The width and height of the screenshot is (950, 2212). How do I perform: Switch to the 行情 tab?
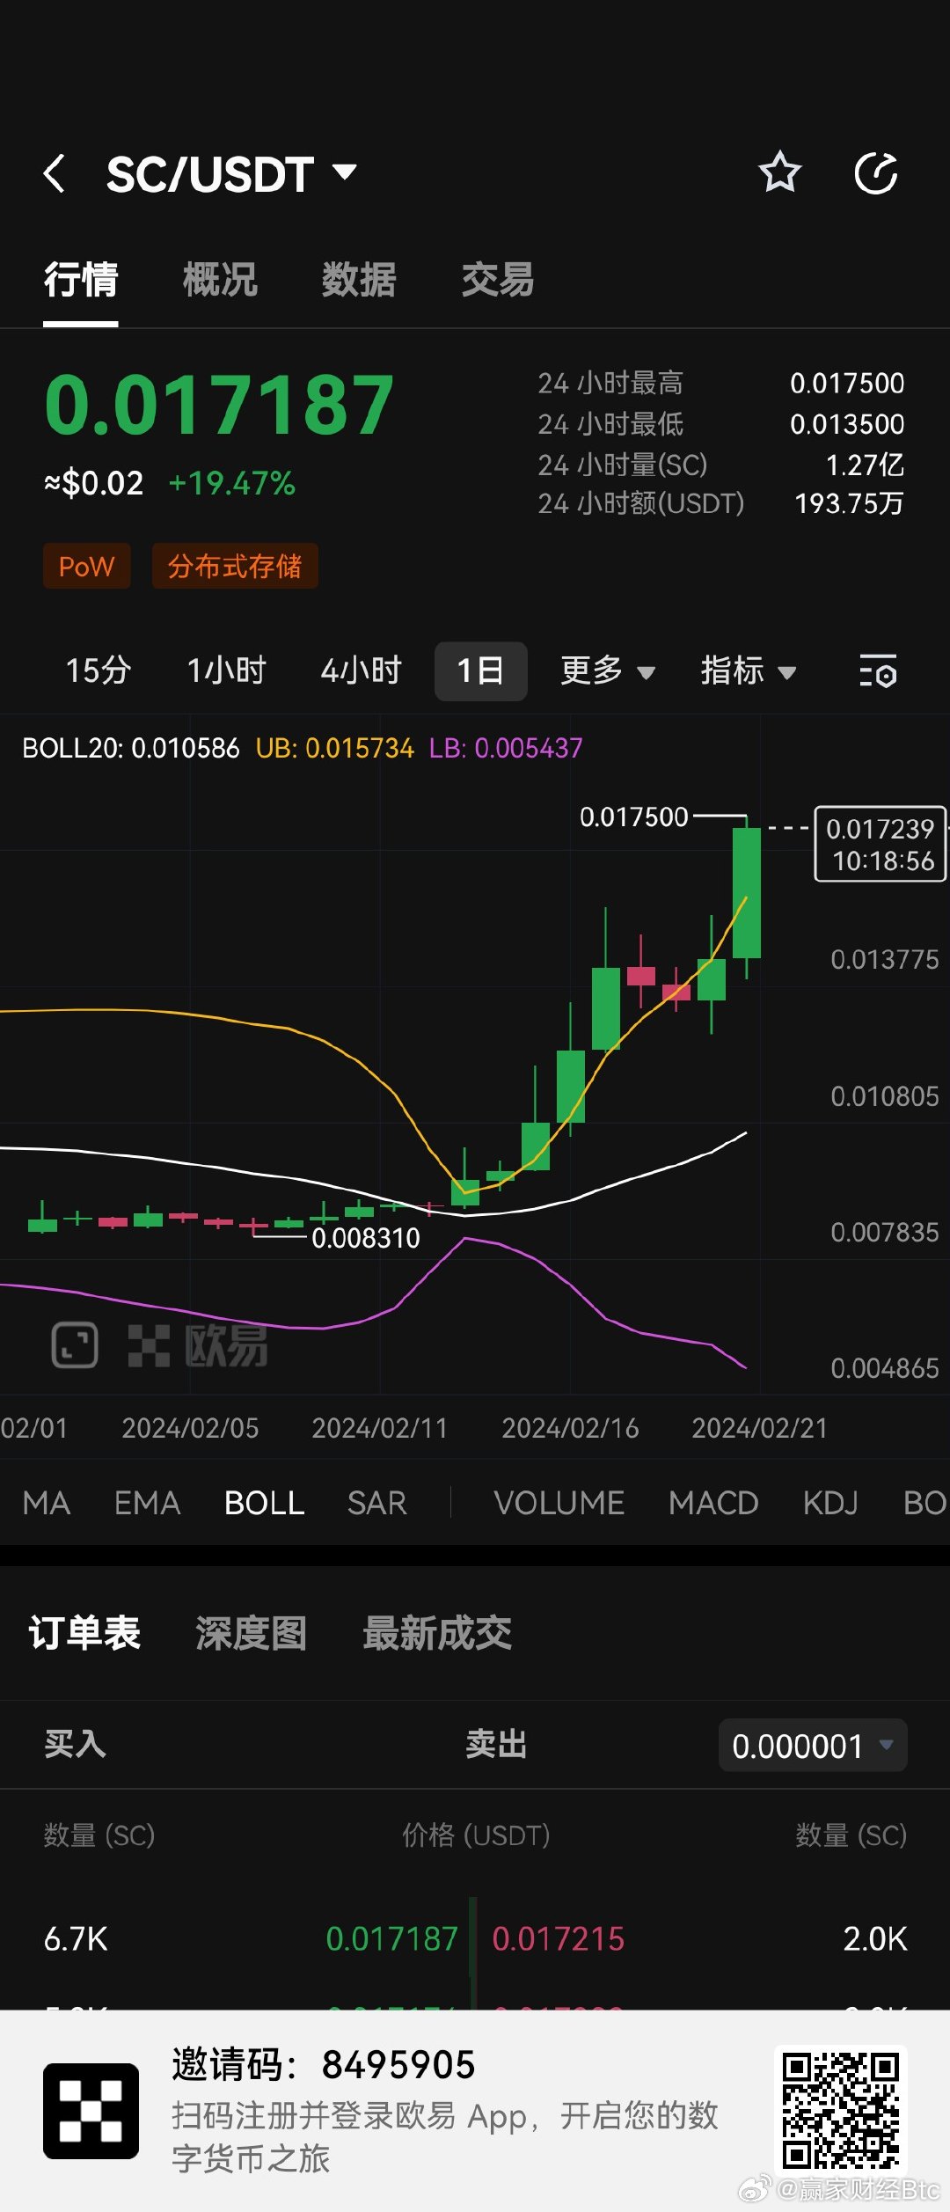pyautogui.click(x=81, y=281)
